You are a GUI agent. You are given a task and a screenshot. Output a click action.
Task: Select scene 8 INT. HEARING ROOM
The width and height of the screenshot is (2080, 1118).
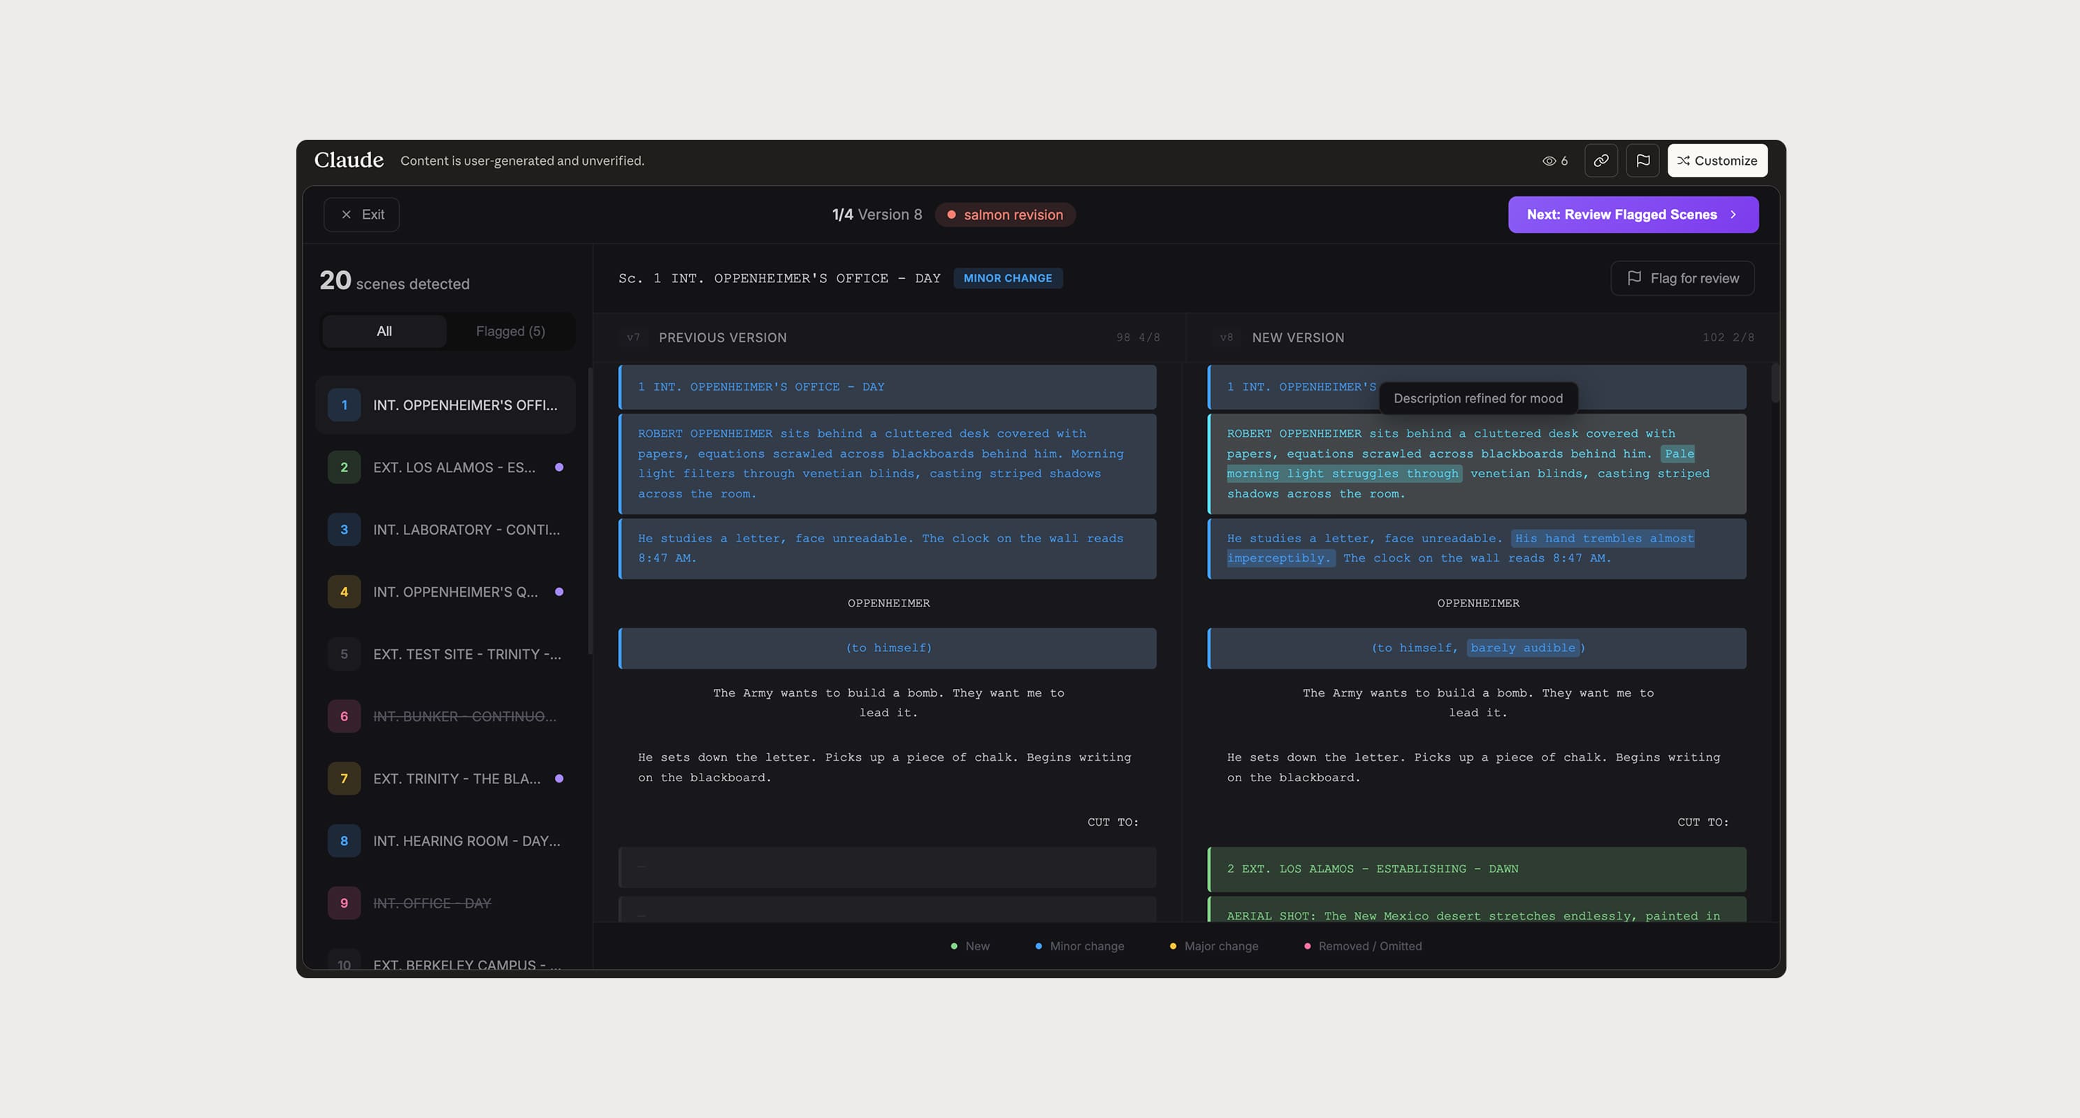coord(465,841)
